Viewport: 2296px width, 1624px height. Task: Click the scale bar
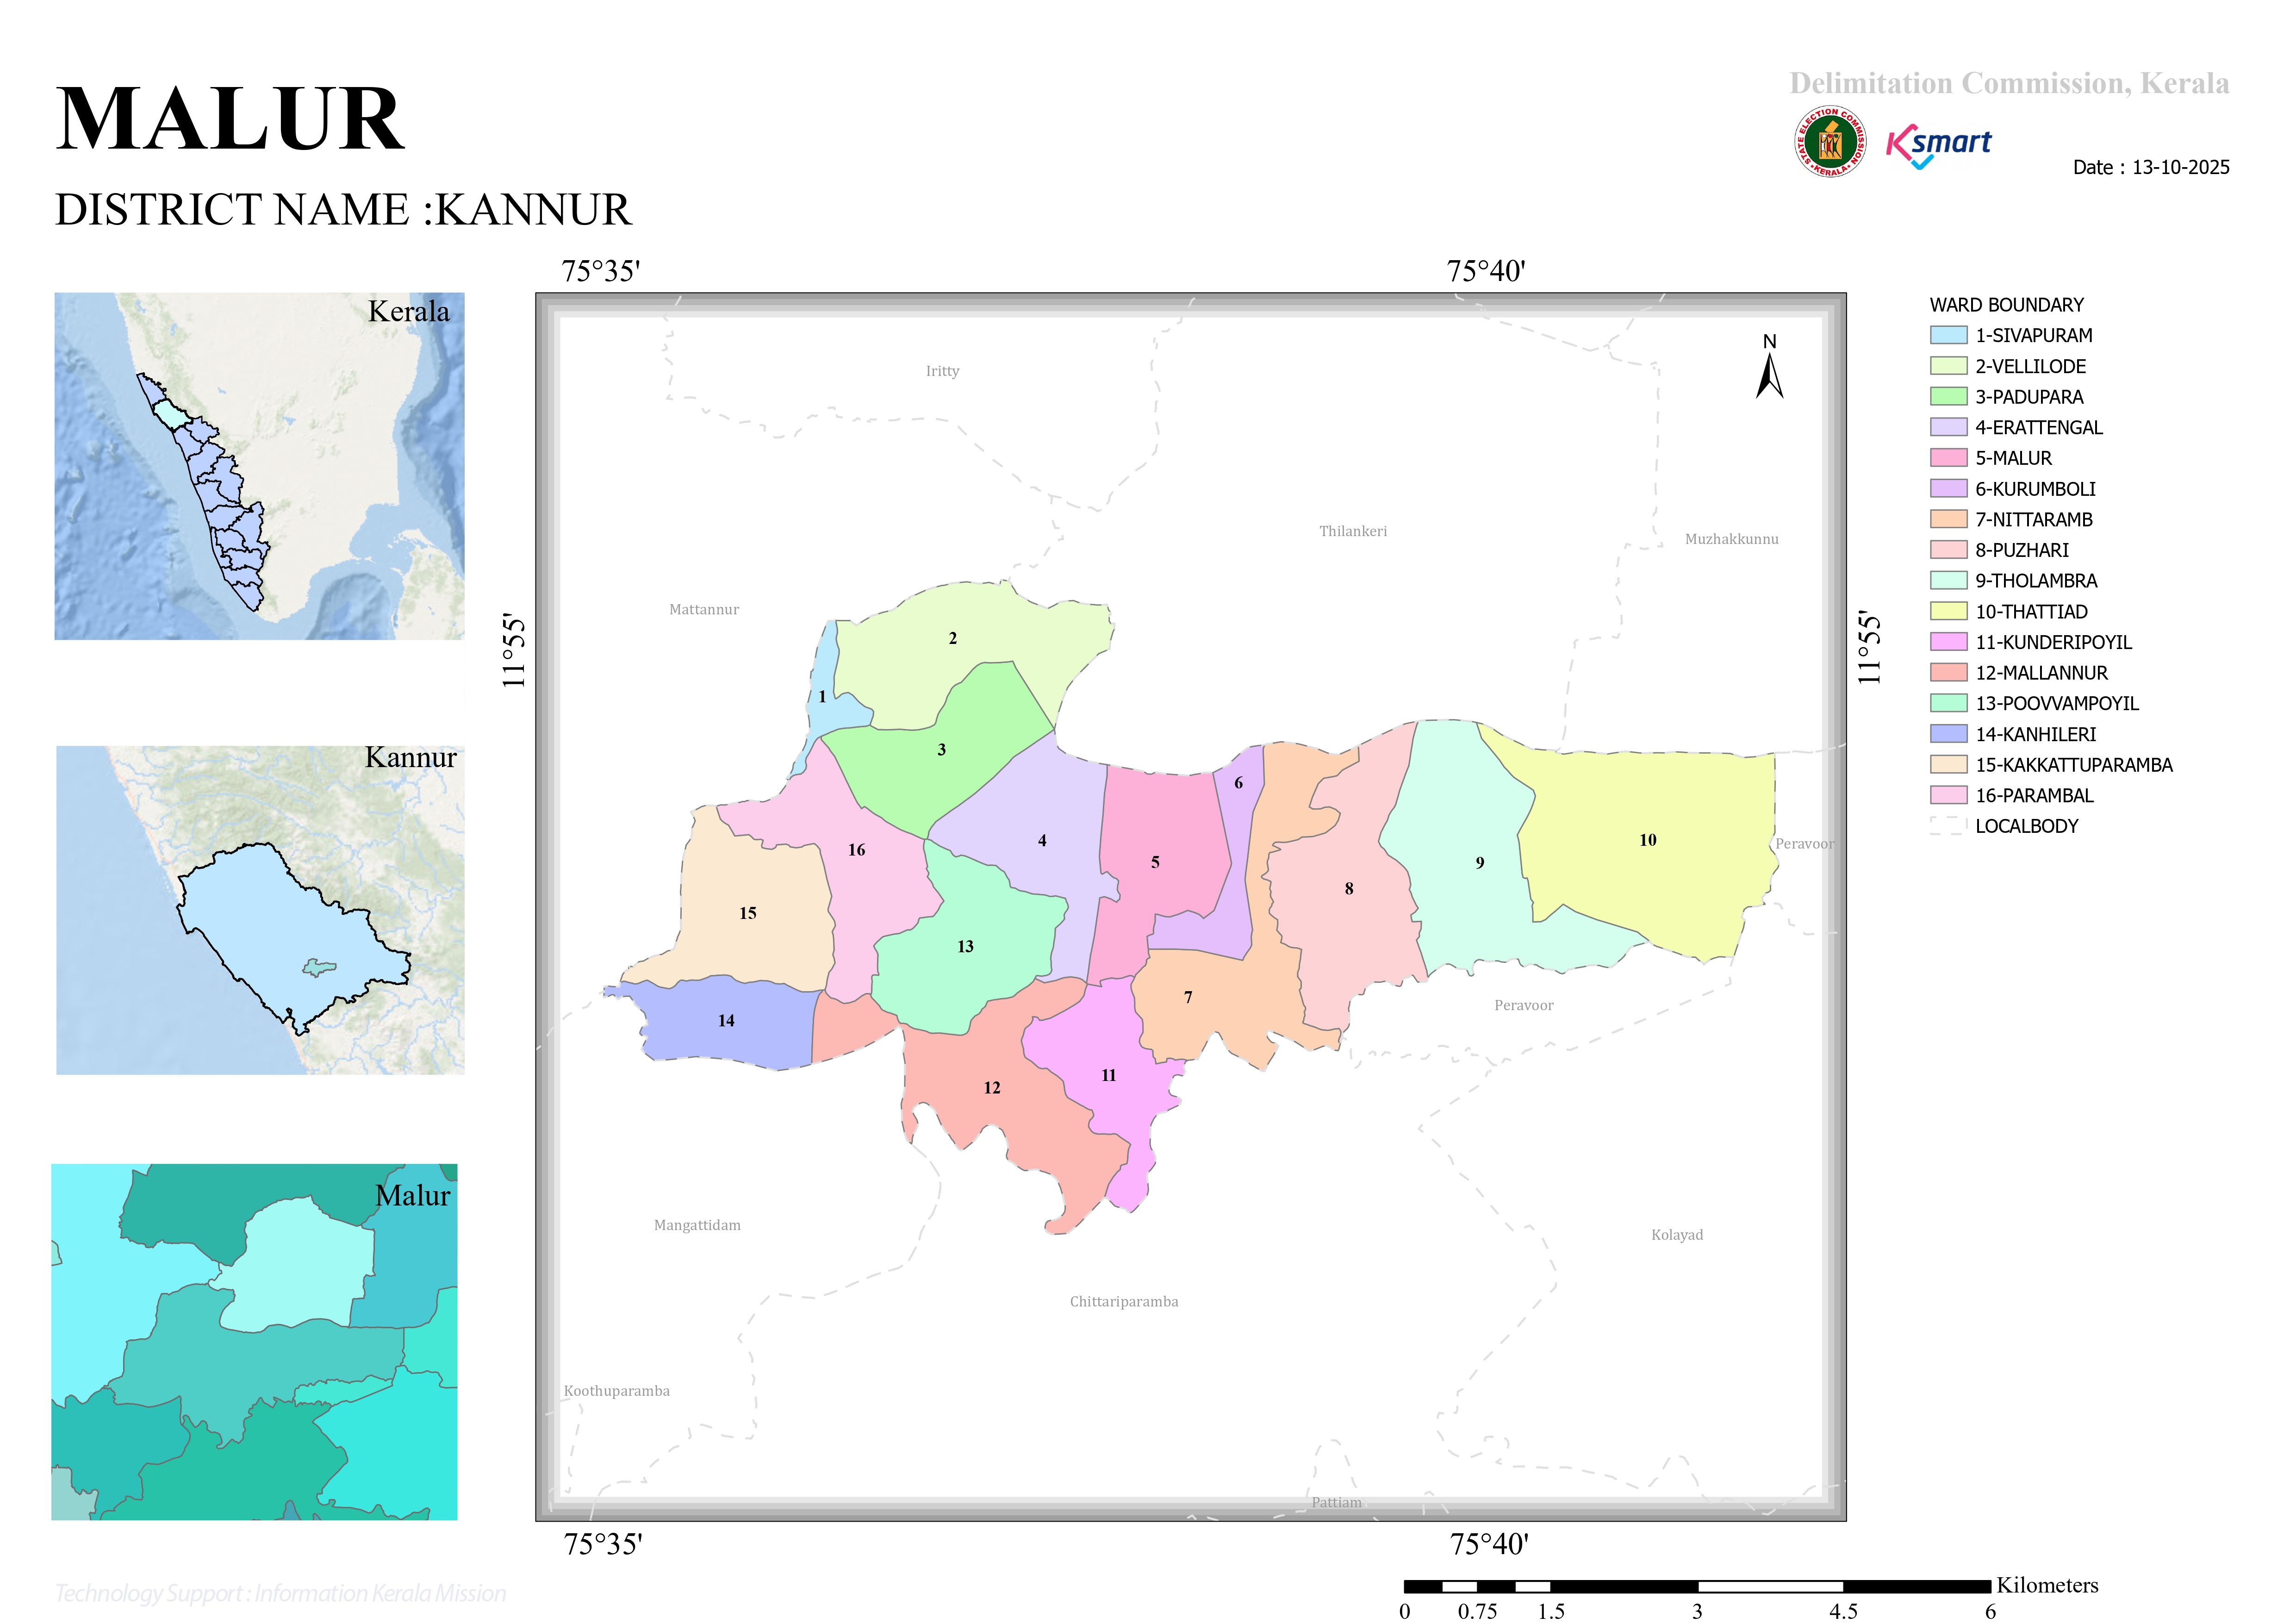pos(1697,1586)
